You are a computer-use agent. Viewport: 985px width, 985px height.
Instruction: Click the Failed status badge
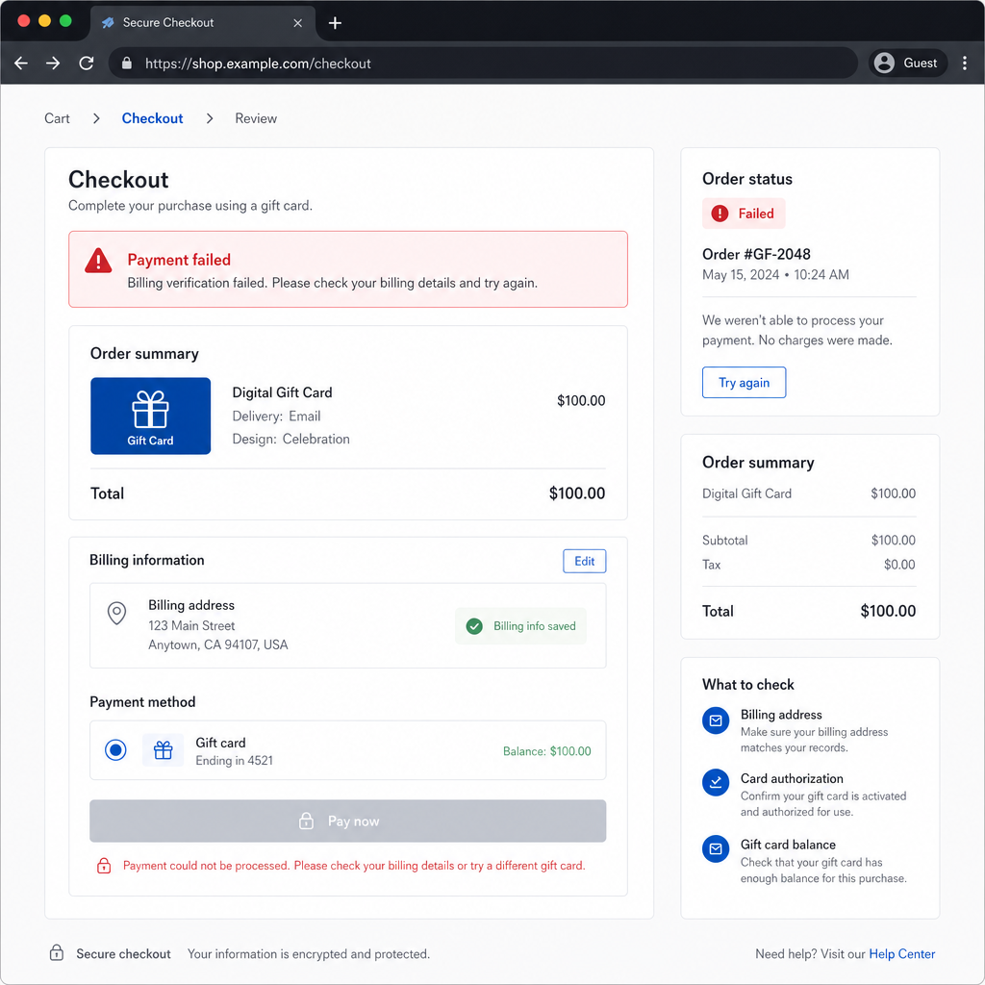coord(744,214)
